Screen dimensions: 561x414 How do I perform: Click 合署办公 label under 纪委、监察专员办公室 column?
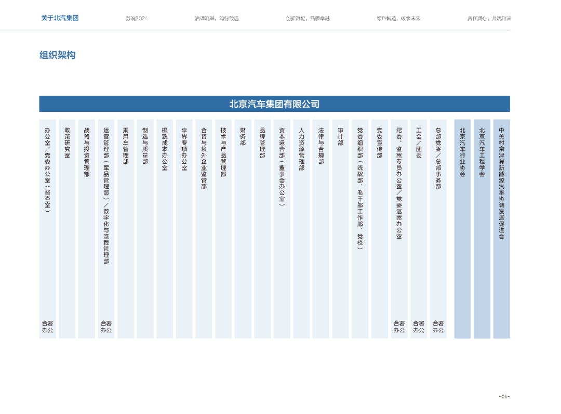(399, 327)
